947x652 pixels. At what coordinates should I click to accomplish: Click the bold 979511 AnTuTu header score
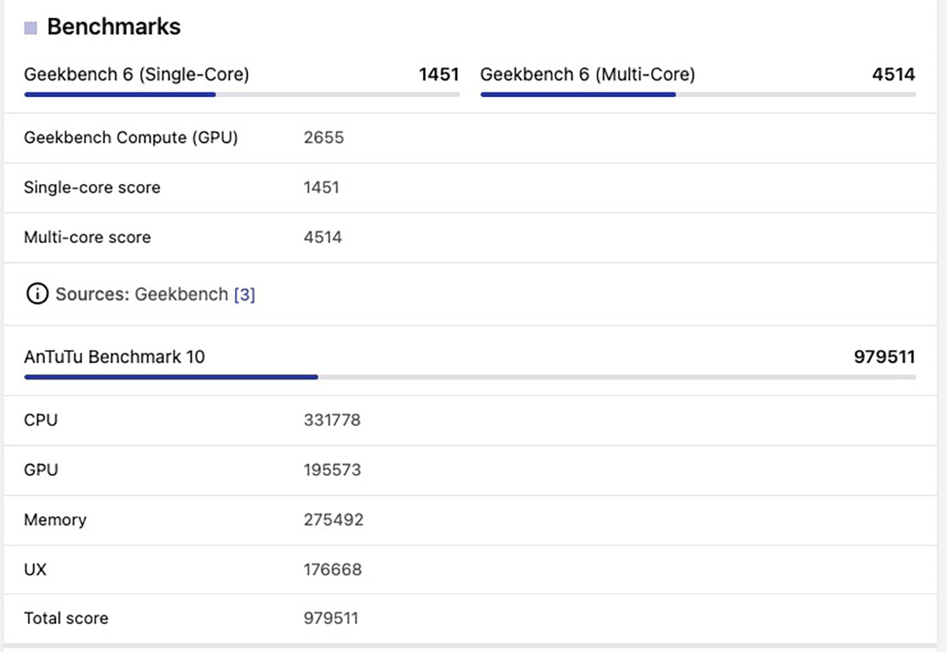(x=885, y=358)
